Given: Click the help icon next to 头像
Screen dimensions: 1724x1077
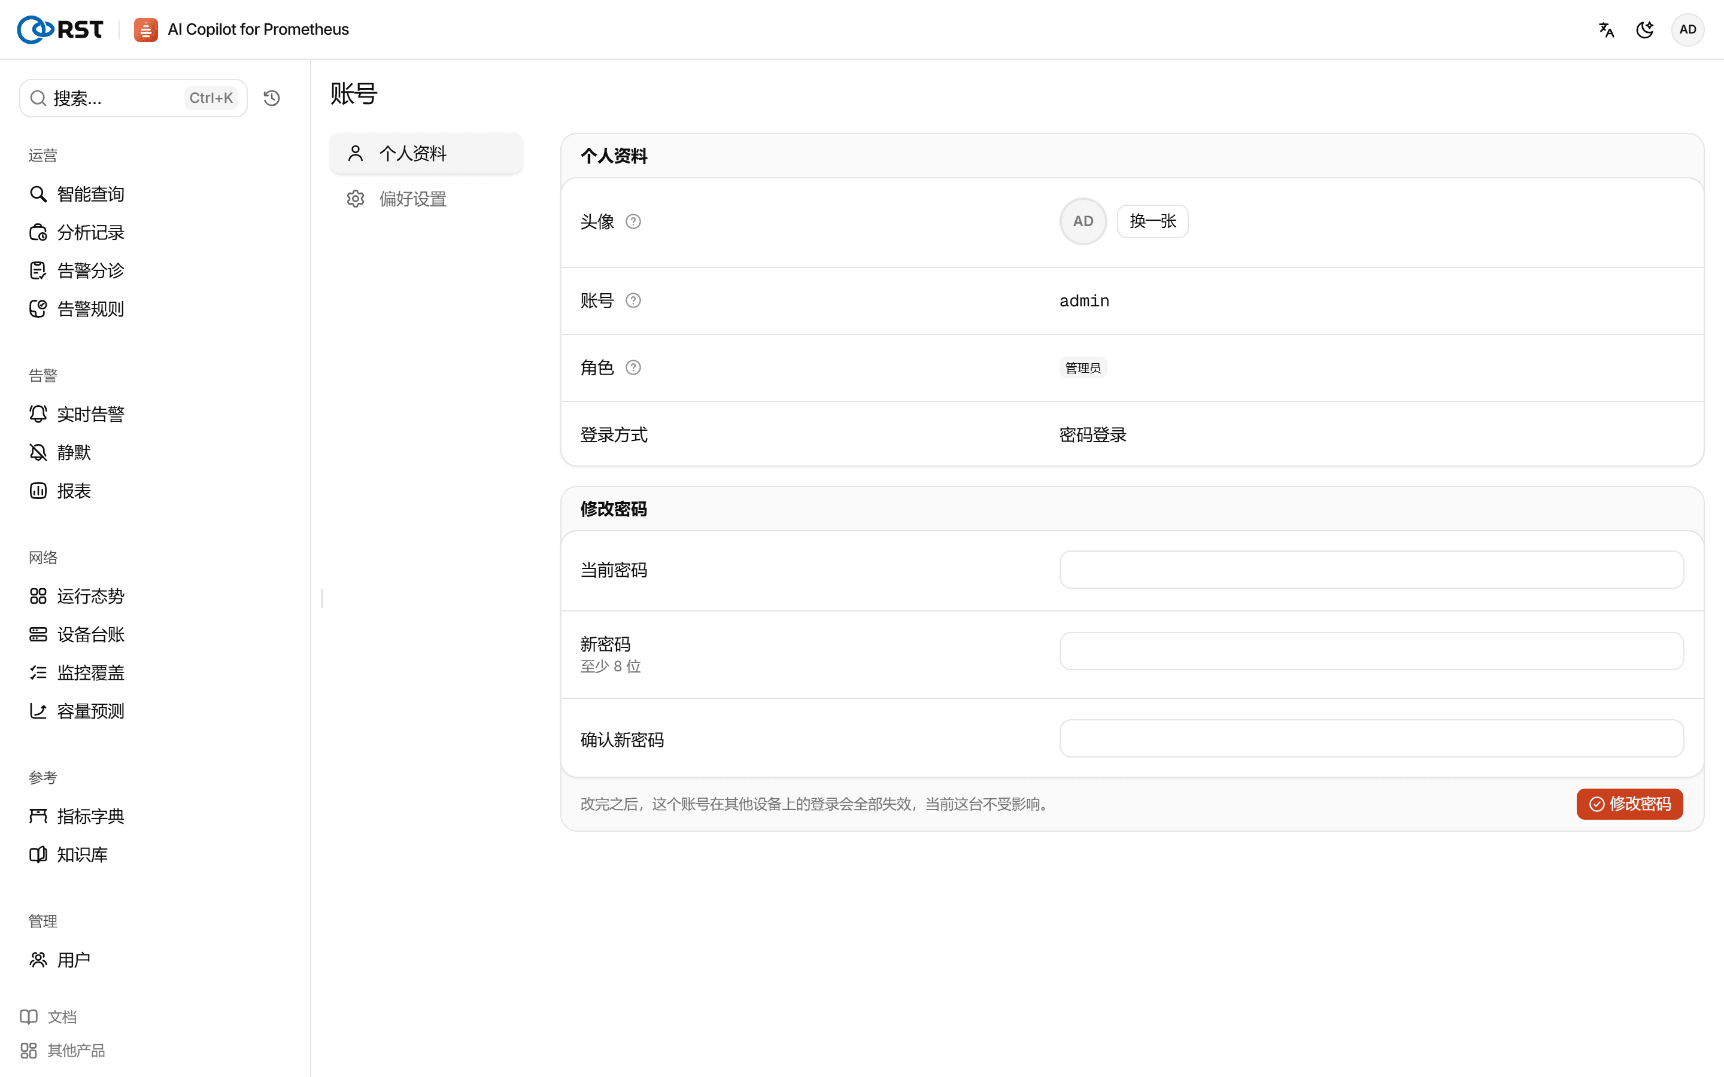Looking at the screenshot, I should [633, 221].
